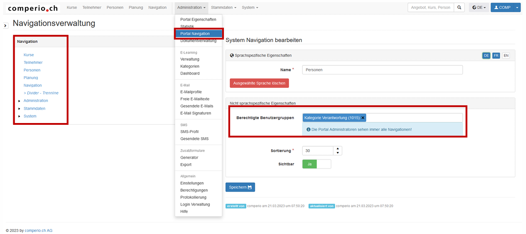Focus the Angebot, Kurs, Person search box
The height and width of the screenshot is (234, 526).
click(431, 8)
